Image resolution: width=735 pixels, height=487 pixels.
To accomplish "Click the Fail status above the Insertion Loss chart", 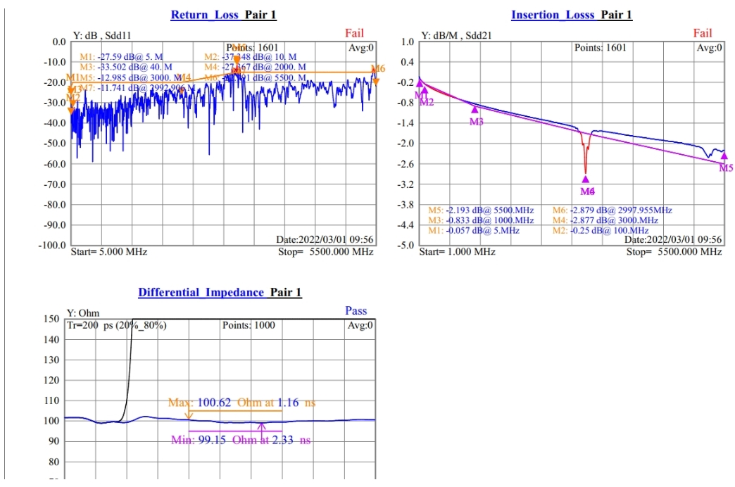I will tap(703, 33).
